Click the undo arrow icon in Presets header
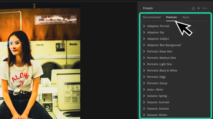This screenshot has height=119, width=213. 193,8
